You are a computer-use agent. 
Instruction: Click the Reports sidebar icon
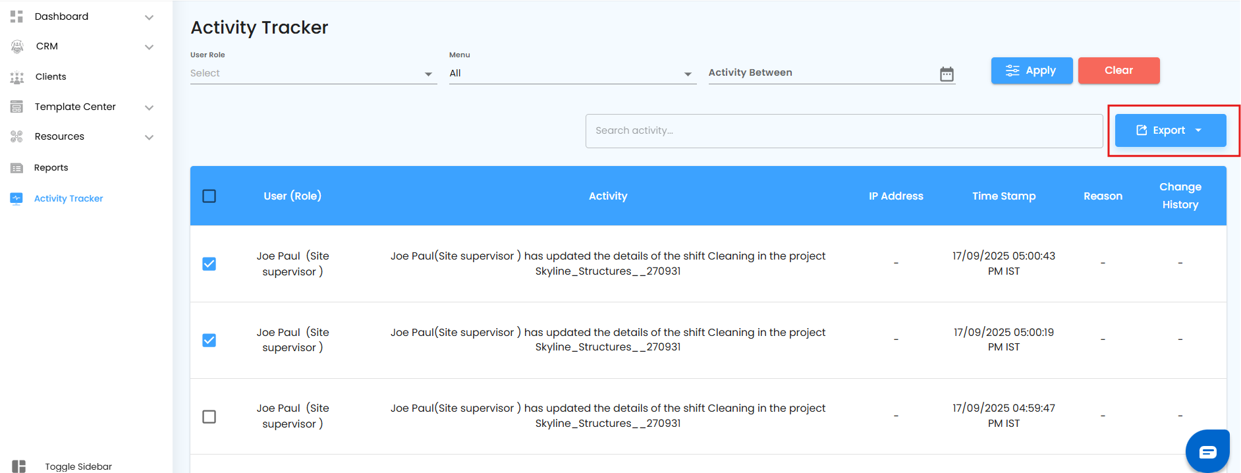click(x=16, y=168)
